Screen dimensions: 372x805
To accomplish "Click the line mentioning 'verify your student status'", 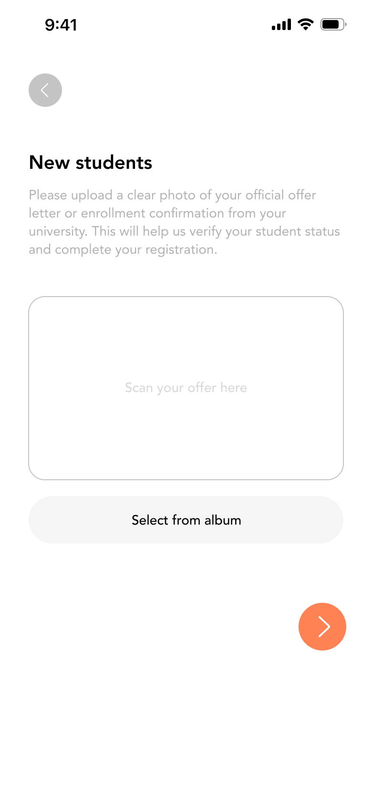I will [x=184, y=231].
